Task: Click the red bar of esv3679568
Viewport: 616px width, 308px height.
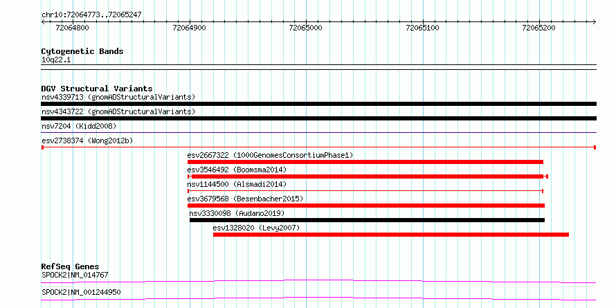Action: click(x=366, y=206)
